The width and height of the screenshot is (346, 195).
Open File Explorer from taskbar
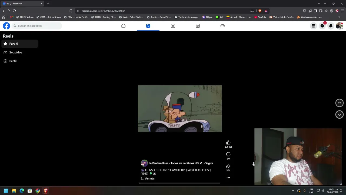coord(14,191)
